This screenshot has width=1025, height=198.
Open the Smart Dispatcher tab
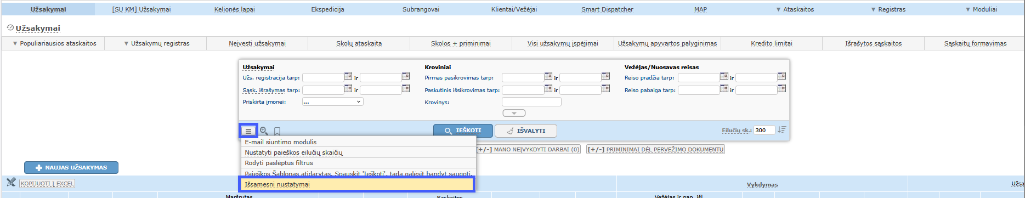[x=608, y=9]
